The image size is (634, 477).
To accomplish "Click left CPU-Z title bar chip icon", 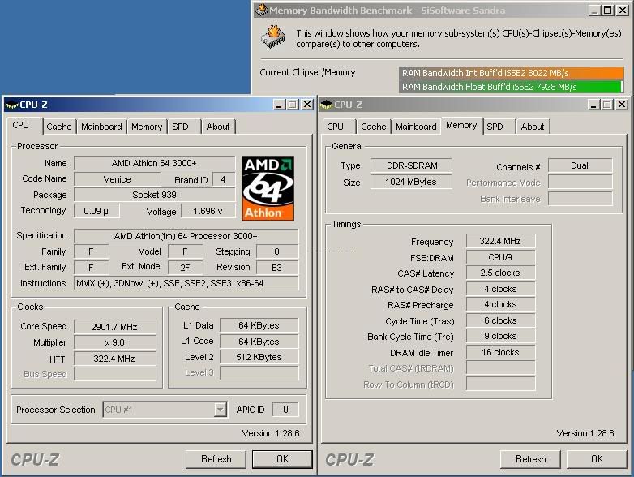I will point(11,105).
